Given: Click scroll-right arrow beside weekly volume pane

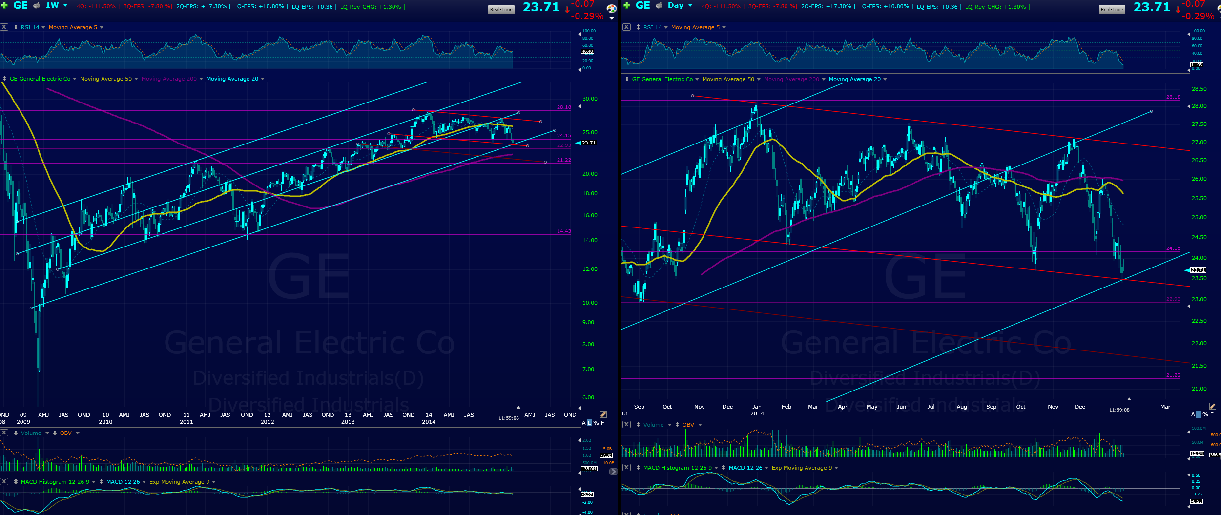Looking at the screenshot, I should (x=613, y=472).
